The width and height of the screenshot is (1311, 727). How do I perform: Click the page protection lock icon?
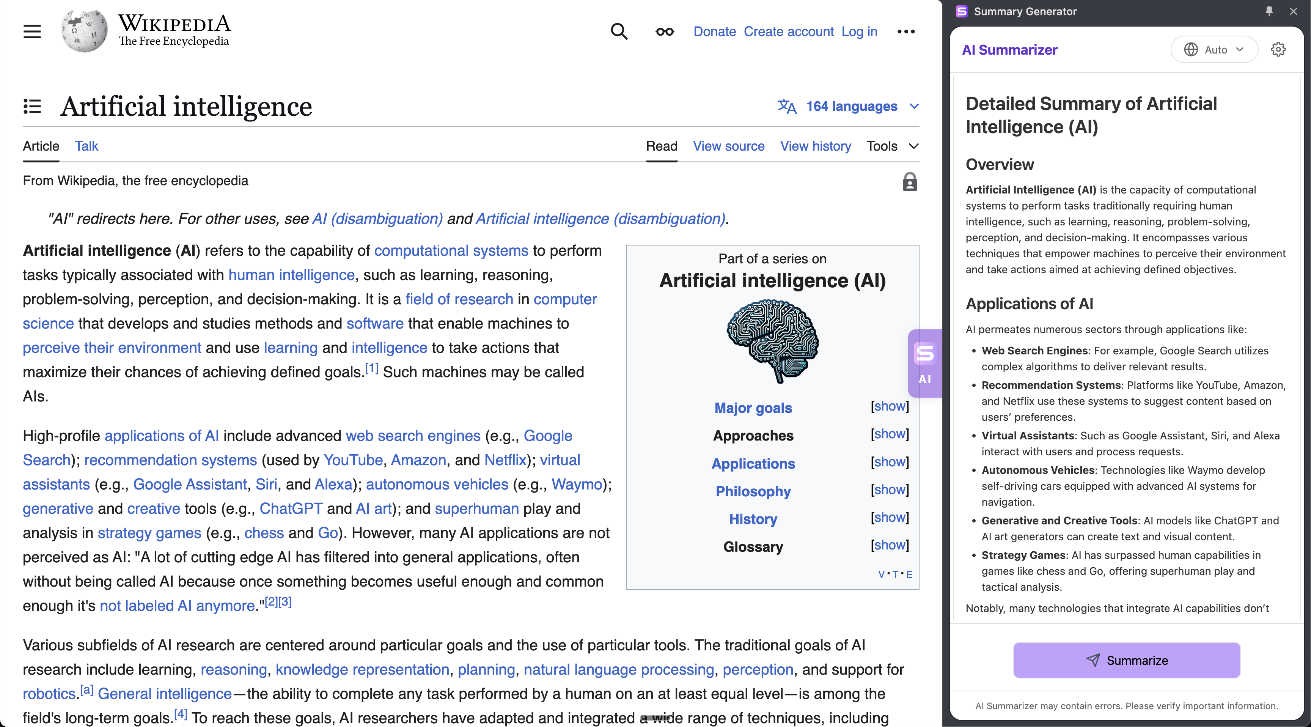[910, 181]
